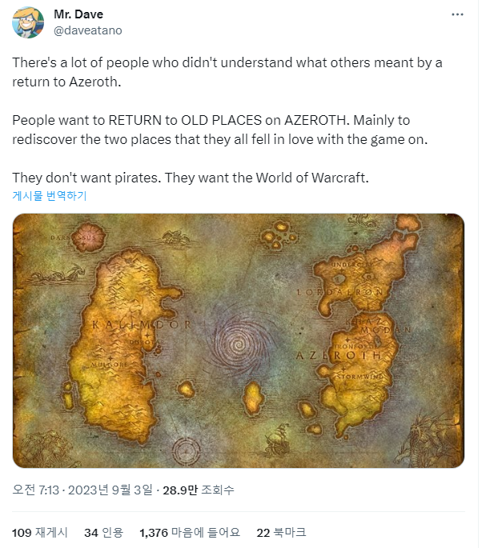View the 28.9만 조회수 view count
482x548 pixels.
click(x=199, y=490)
